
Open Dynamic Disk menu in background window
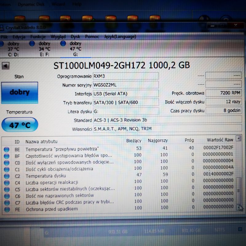(31, 4)
